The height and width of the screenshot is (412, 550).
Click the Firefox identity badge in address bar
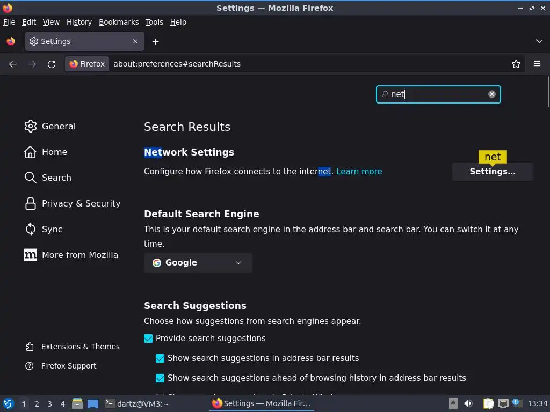[x=87, y=64]
